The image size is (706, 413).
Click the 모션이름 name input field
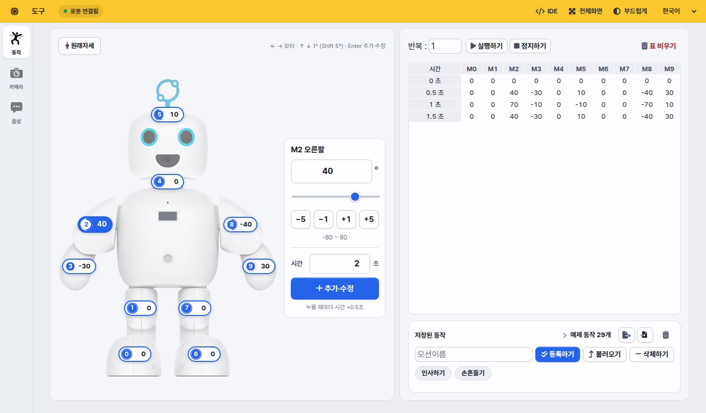pyautogui.click(x=473, y=355)
